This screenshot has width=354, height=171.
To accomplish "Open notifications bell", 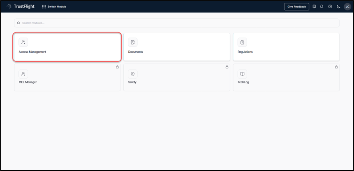I will tap(322, 7).
